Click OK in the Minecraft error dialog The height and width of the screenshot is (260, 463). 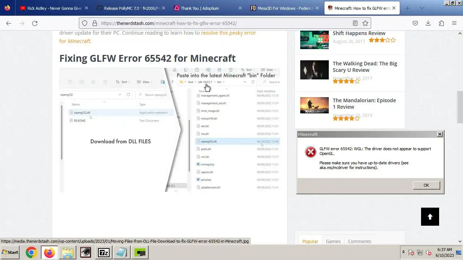pyautogui.click(x=426, y=185)
